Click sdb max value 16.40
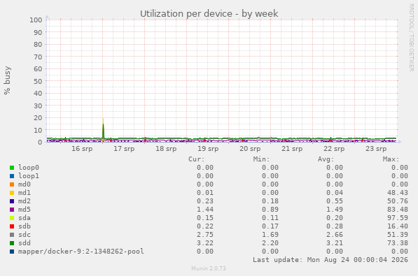The image size is (418, 276). (398, 226)
